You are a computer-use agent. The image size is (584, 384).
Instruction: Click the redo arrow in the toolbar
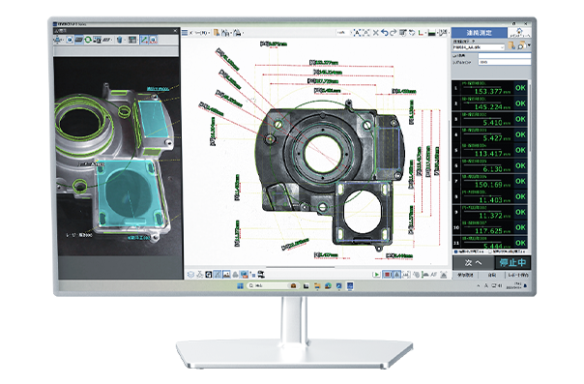[x=393, y=33]
